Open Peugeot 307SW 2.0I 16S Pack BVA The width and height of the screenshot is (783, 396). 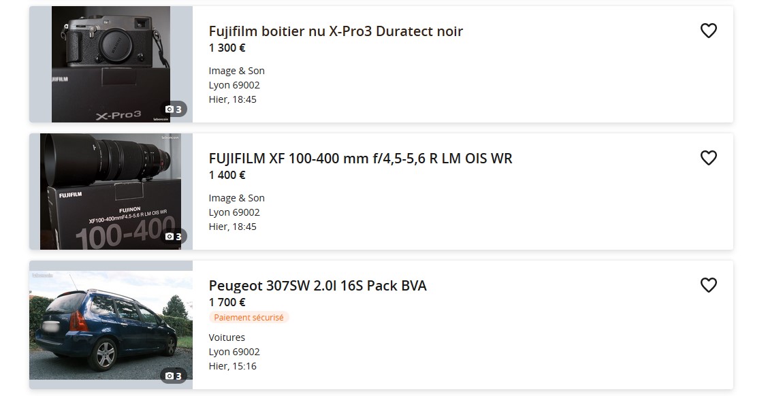[x=317, y=286]
